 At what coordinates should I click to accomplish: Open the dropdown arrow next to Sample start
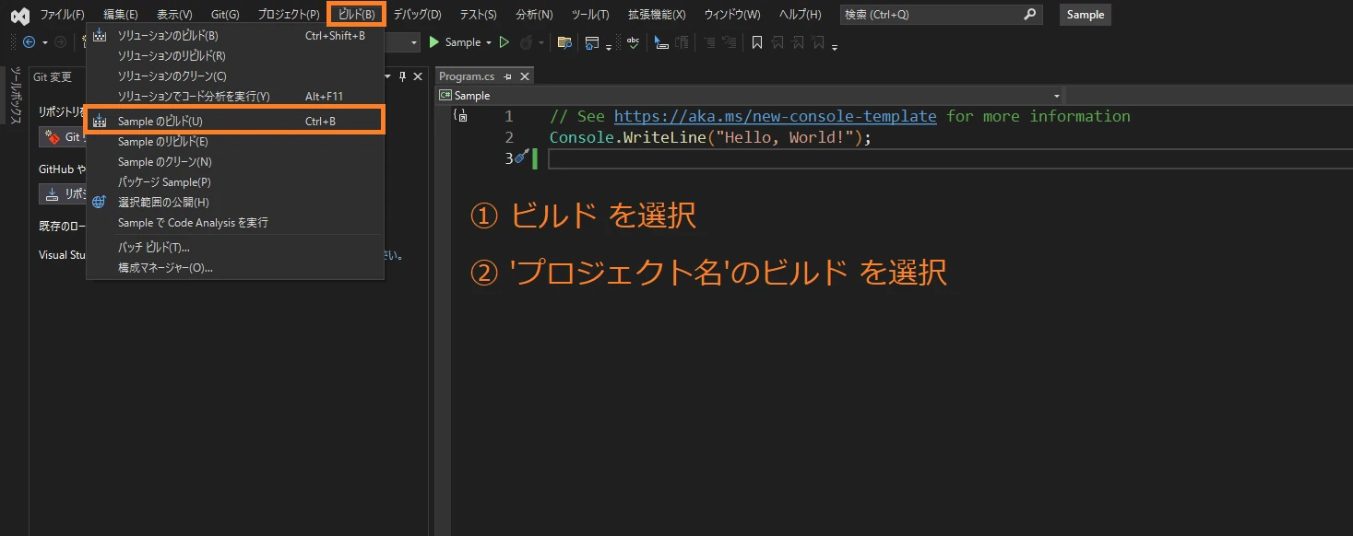[x=489, y=42]
